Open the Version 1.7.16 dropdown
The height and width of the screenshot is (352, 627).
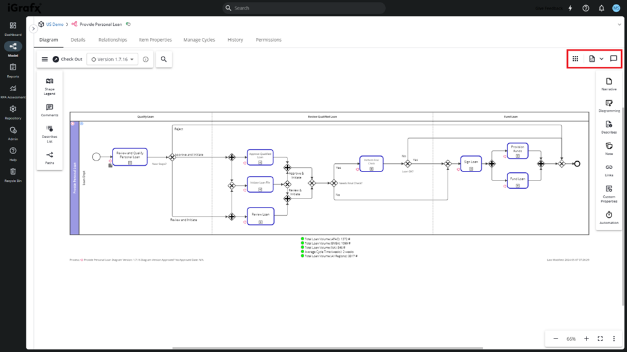pyautogui.click(x=113, y=59)
